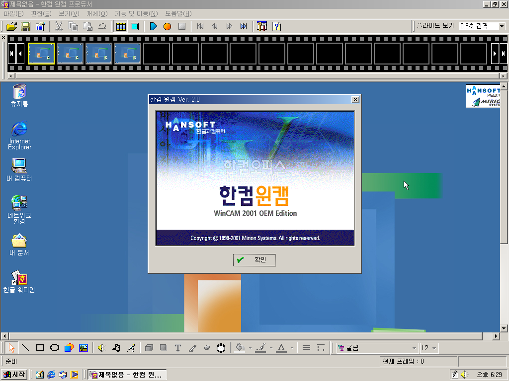Open the properties clipboard toolbar icon
This screenshot has height=381, width=509.
coord(40,26)
